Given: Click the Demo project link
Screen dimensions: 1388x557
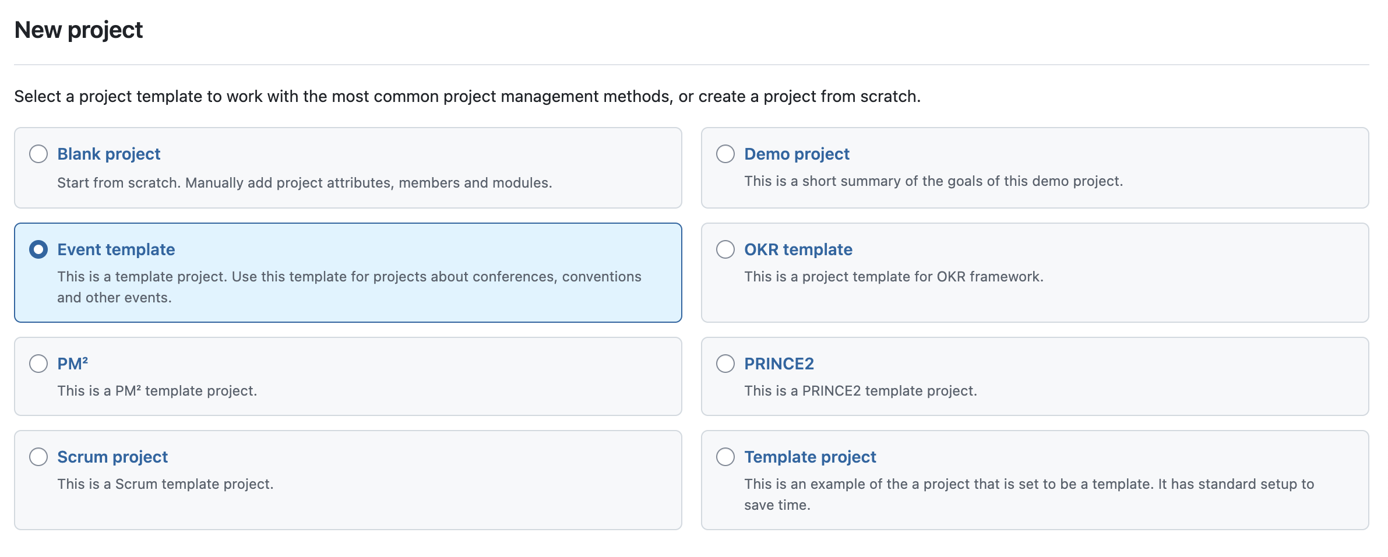Looking at the screenshot, I should (x=797, y=154).
